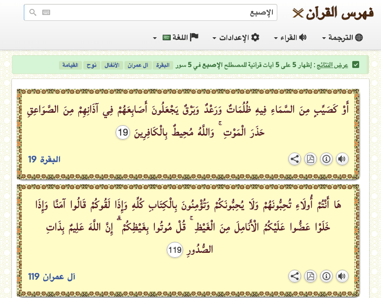Click the search magnifier icon
The image size is (381, 298).
click(33, 12)
